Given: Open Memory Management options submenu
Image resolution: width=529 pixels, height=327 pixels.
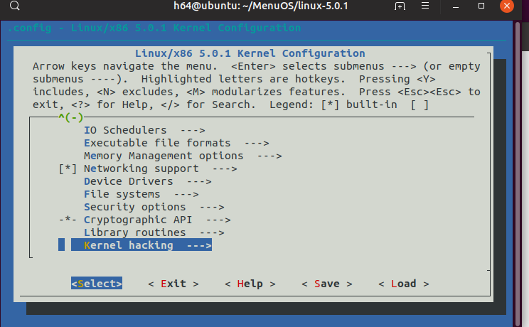Looking at the screenshot, I should (183, 156).
